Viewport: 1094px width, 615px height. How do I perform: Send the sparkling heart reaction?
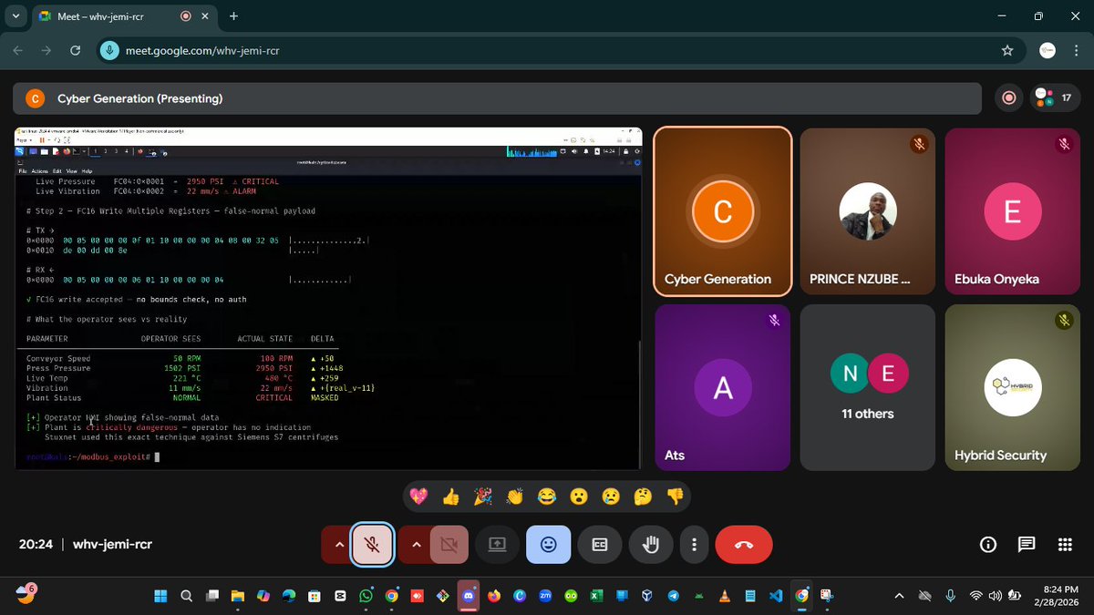click(418, 497)
